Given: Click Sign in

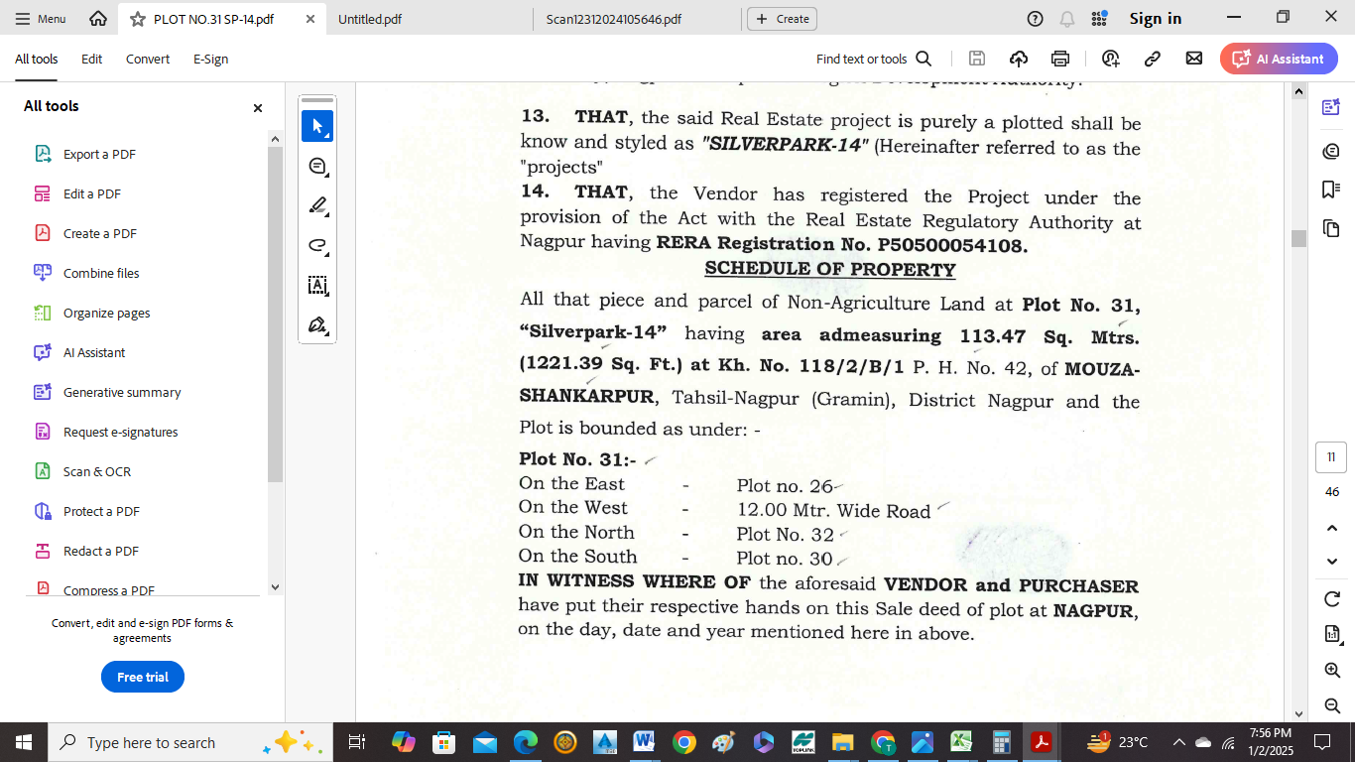Looking at the screenshot, I should pos(1156,19).
